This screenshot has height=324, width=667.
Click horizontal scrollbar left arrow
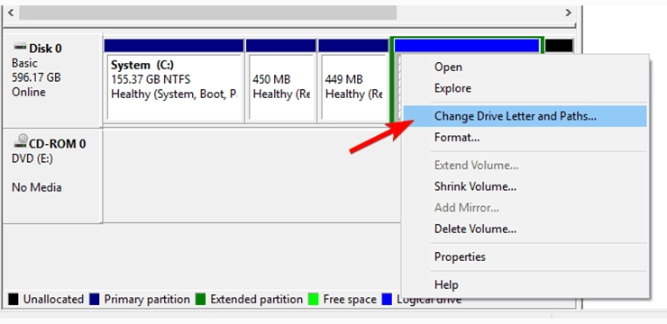point(10,13)
